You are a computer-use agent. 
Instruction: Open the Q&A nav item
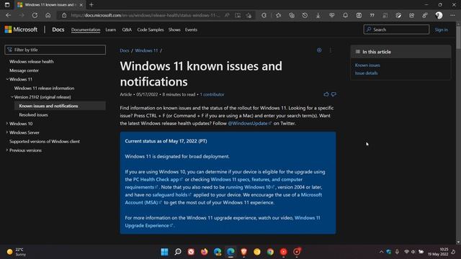[x=127, y=29]
